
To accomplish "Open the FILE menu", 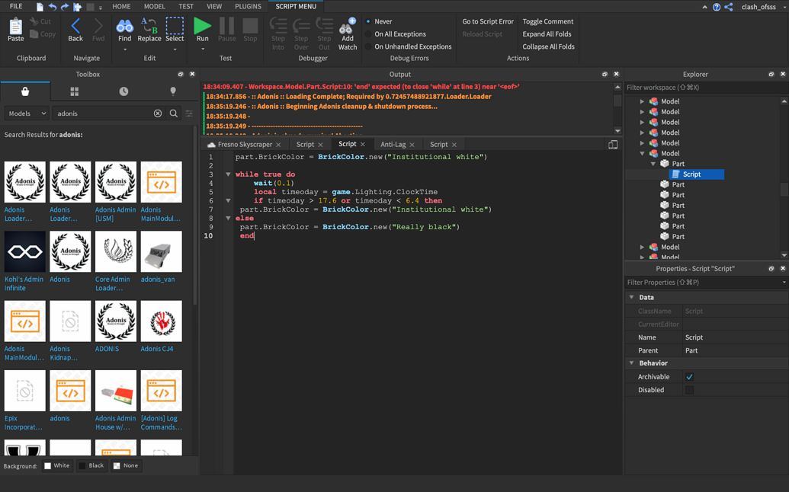I will (x=16, y=7).
